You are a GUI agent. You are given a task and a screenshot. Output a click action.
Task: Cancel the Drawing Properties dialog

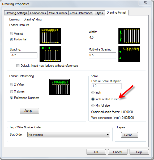click(118, 152)
